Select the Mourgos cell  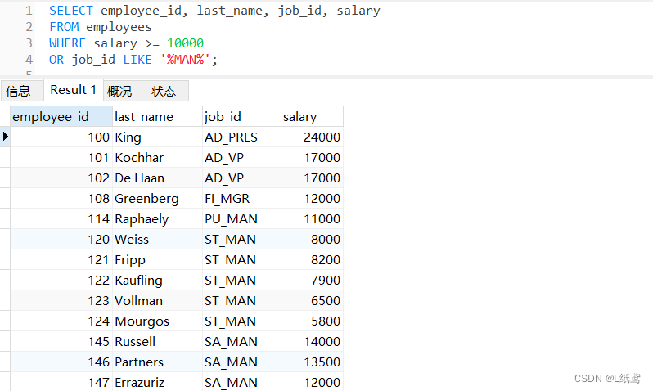coord(157,321)
